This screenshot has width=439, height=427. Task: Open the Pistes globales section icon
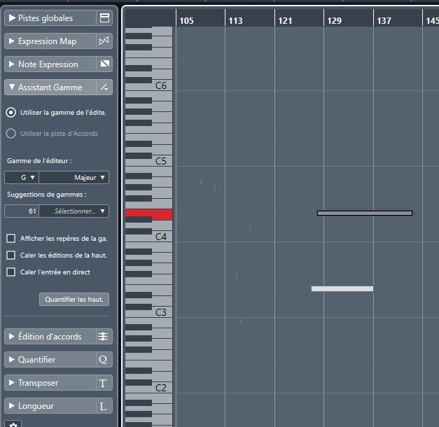pyautogui.click(x=104, y=18)
